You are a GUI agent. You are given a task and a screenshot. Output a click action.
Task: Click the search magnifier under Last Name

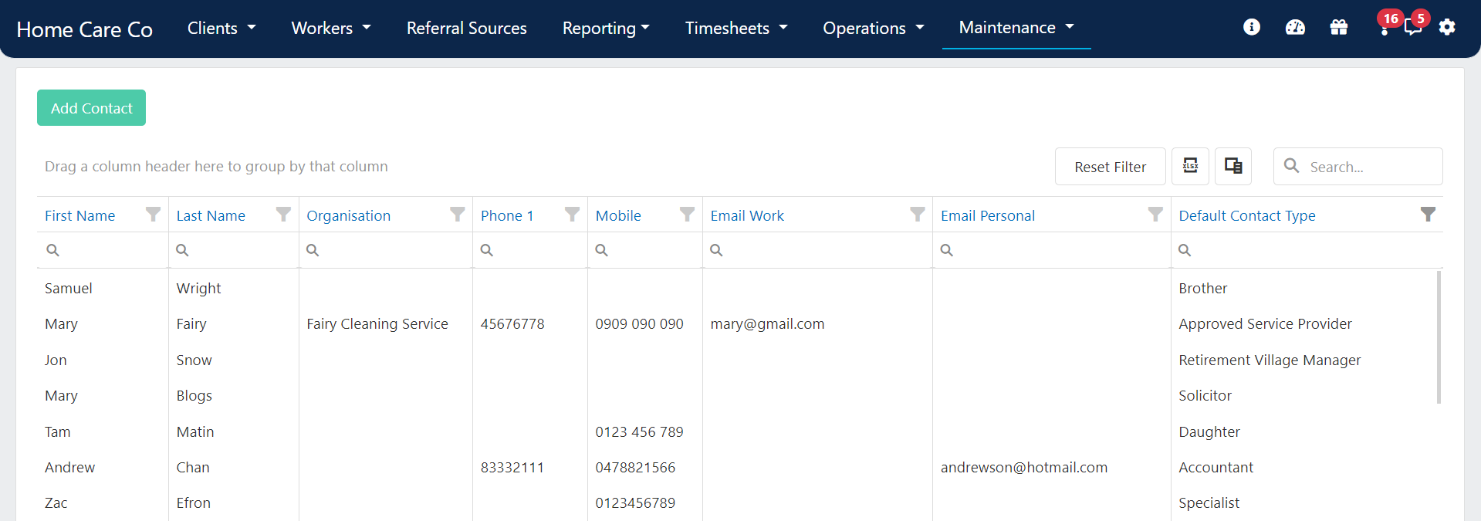click(182, 250)
